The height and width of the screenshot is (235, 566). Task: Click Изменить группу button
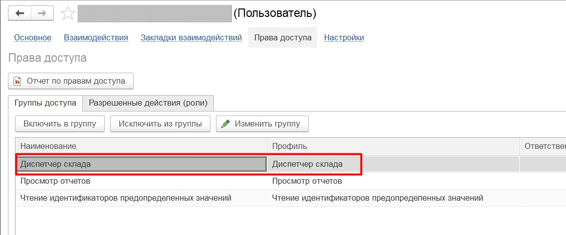point(262,123)
